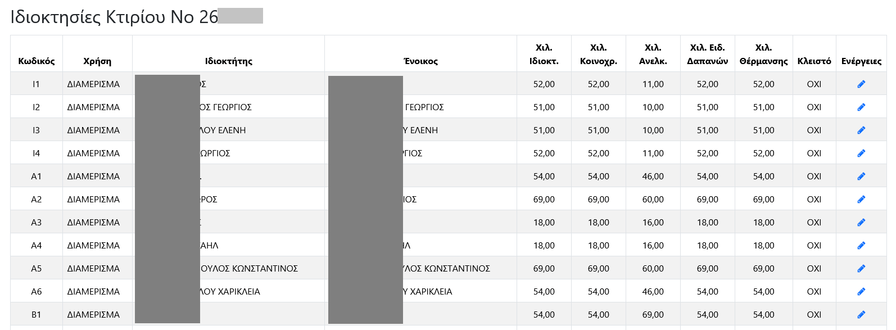Screen dimensions: 896x330
Task: Click the edit pencil for row I1
Action: 861,84
